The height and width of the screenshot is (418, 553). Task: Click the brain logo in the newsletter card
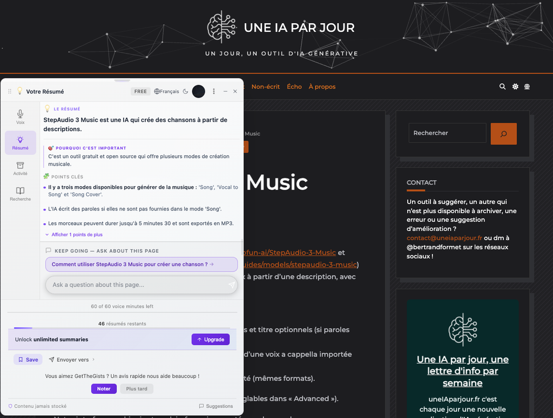[463, 330]
